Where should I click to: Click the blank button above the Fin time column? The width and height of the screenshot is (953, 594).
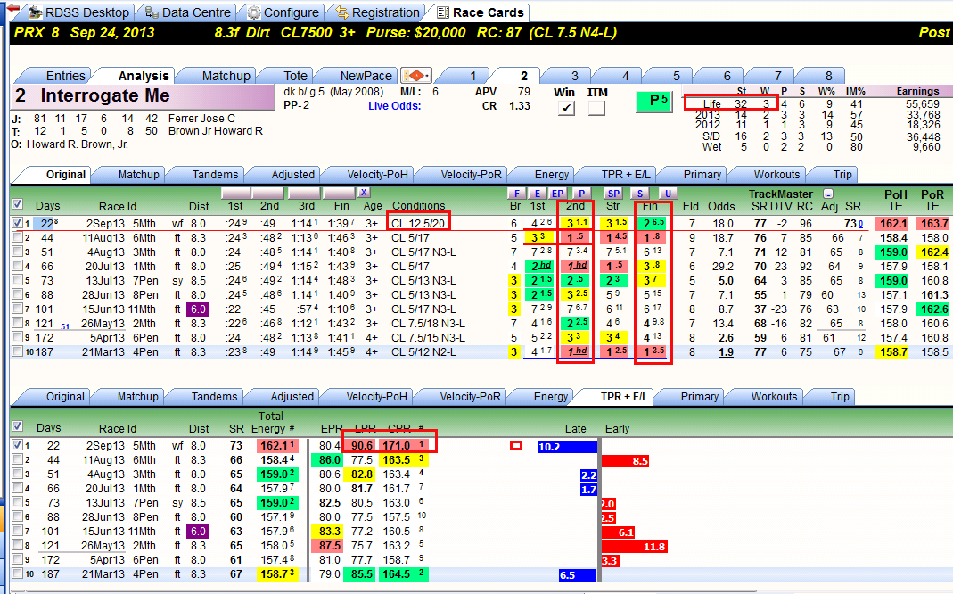tap(339, 193)
